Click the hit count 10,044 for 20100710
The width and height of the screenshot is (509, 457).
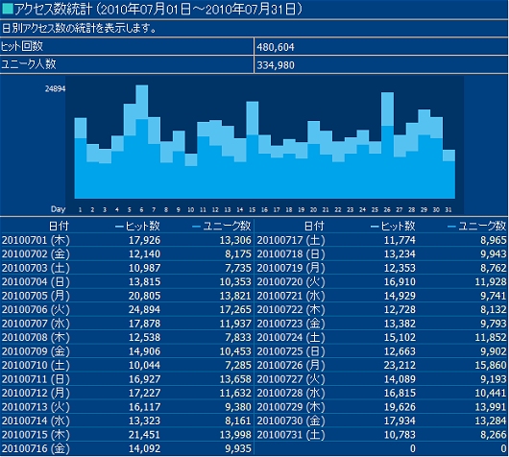click(x=144, y=365)
